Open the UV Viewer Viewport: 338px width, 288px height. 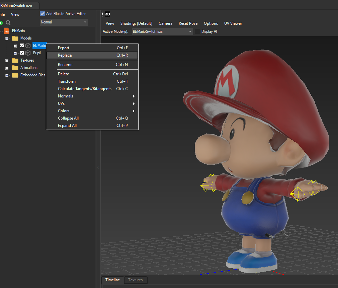tap(233, 23)
